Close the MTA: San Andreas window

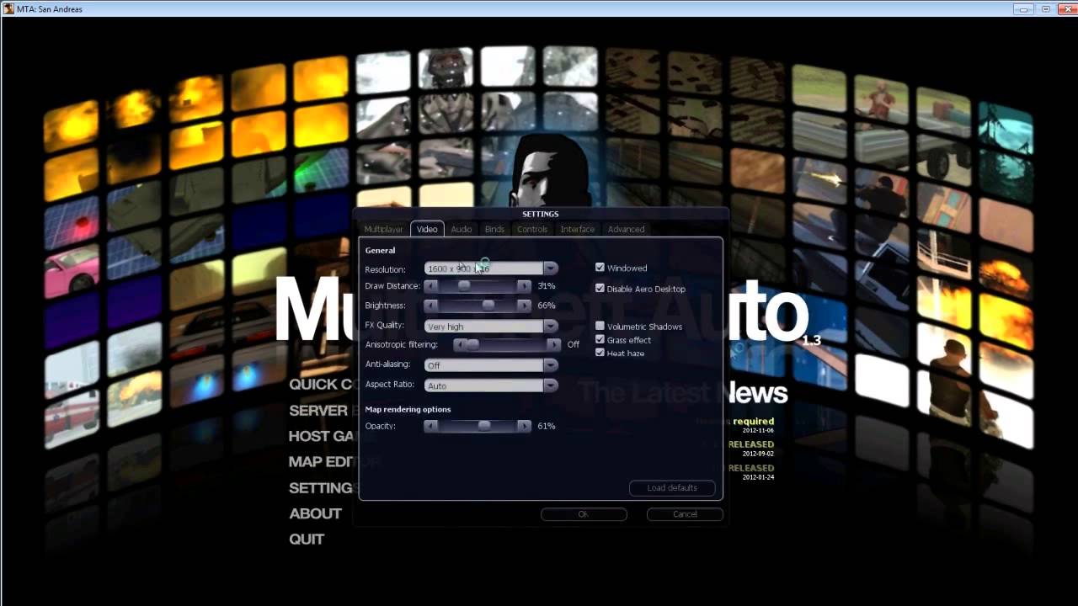click(1065, 8)
